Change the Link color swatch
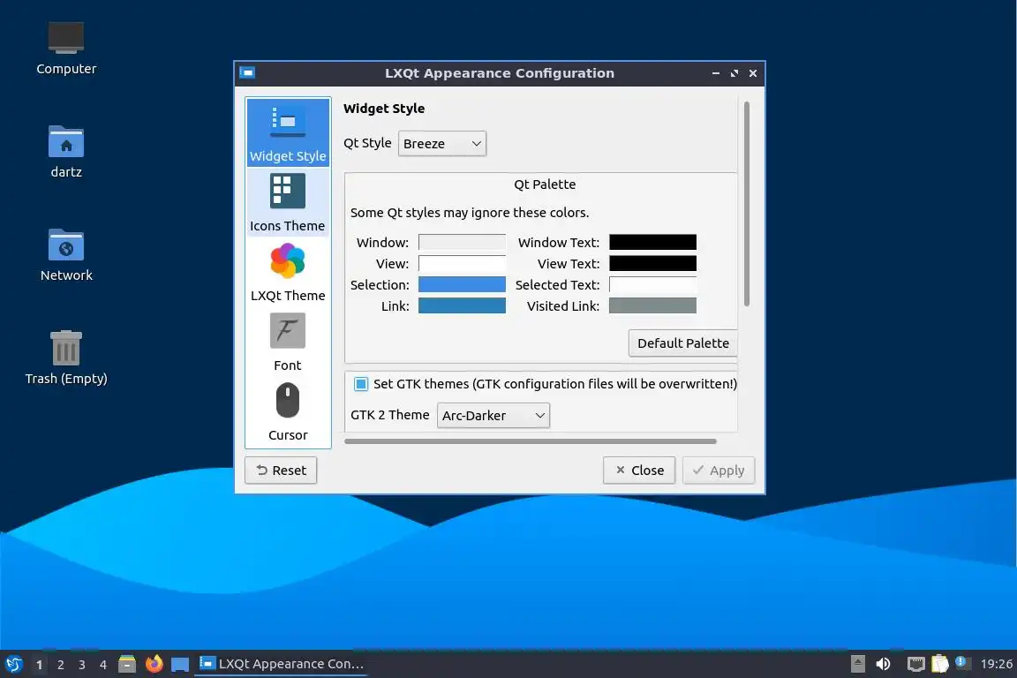This screenshot has width=1017, height=678. point(462,305)
